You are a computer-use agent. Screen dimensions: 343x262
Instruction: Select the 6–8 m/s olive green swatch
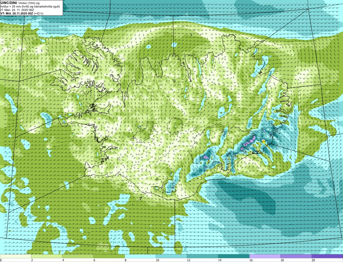109,256
